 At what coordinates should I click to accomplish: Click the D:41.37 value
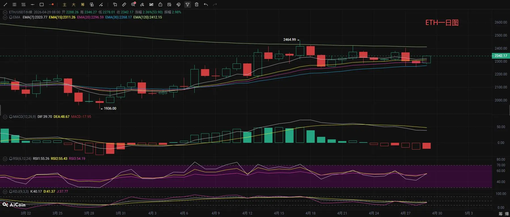(49, 192)
